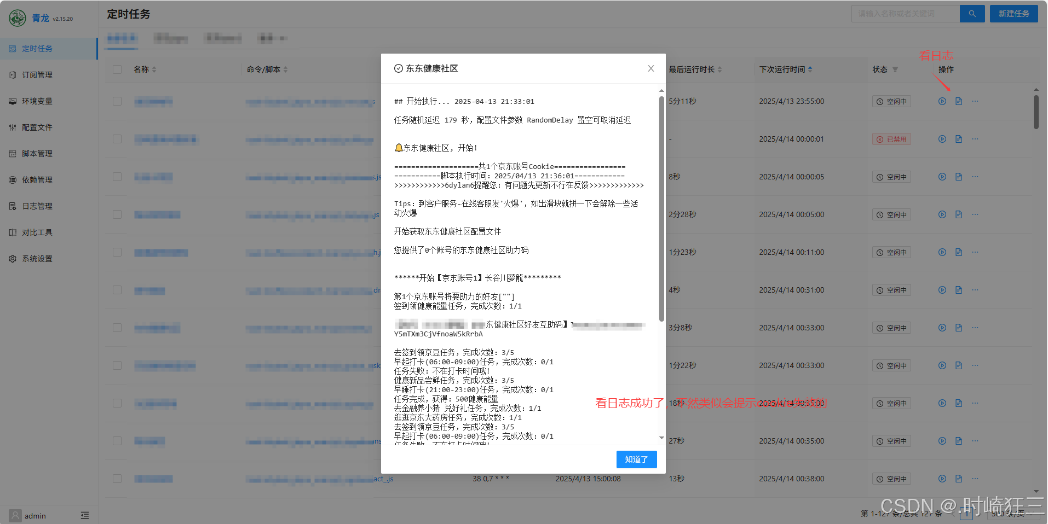This screenshot has width=1048, height=524.
Task: Click the log scrollbar down arrow
Action: click(661, 438)
